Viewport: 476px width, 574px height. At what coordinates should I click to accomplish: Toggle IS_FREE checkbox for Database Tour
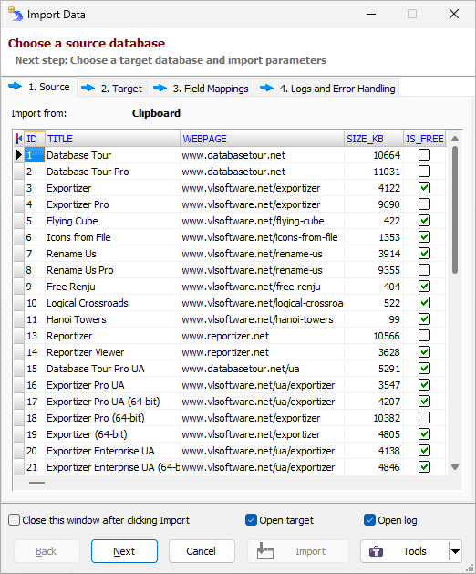click(x=424, y=155)
